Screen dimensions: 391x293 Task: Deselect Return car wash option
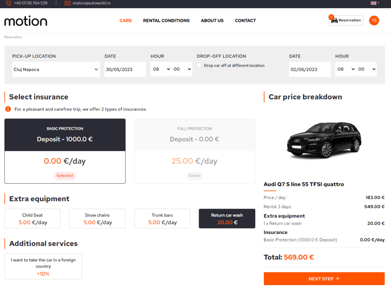point(227,218)
